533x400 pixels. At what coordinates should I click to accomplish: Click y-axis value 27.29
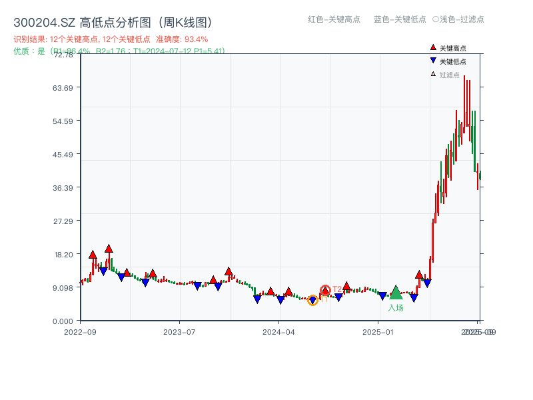tap(63, 221)
